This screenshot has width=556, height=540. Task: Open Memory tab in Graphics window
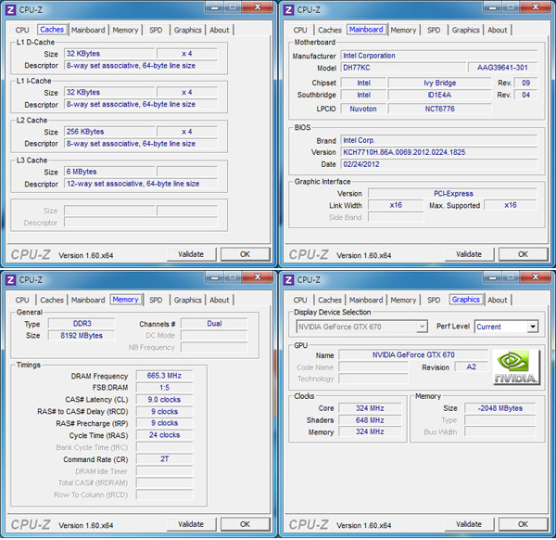(403, 300)
